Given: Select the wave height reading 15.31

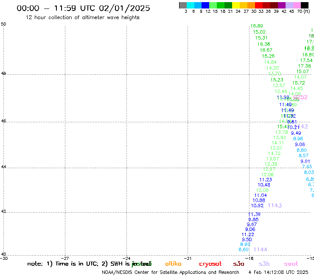Looking at the screenshot, I should pos(261,38).
